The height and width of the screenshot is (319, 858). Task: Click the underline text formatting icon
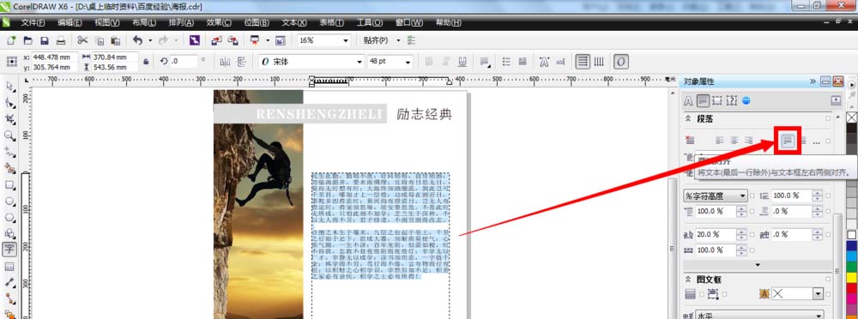(x=463, y=62)
